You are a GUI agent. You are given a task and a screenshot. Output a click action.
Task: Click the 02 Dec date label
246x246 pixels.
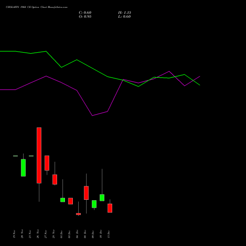(69, 234)
